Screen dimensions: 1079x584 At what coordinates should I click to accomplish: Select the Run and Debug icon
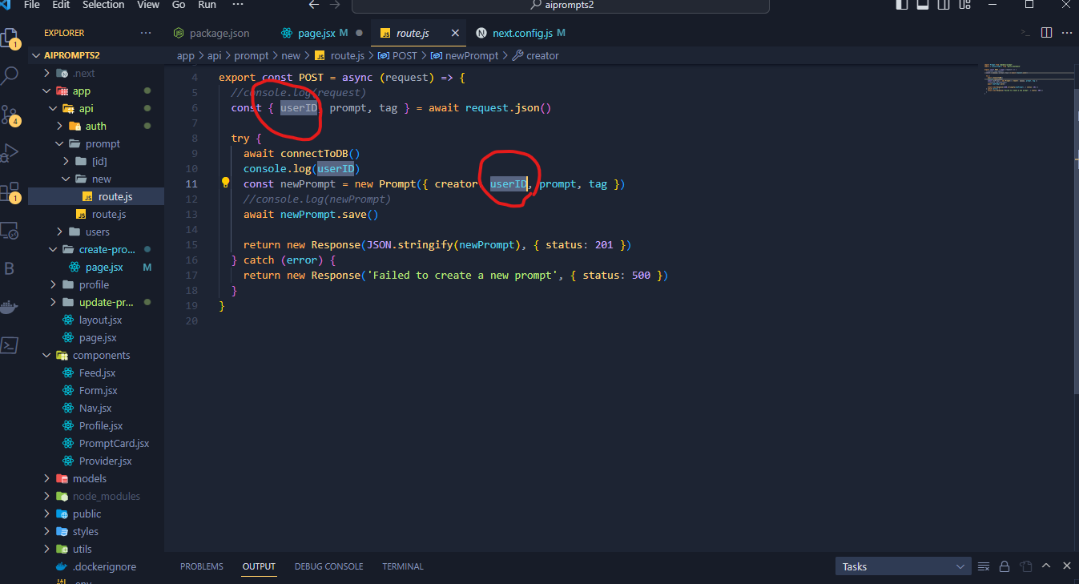(11, 154)
